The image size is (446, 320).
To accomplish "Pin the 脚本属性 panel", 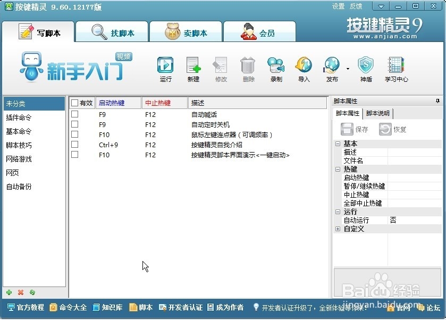I will tap(437, 101).
